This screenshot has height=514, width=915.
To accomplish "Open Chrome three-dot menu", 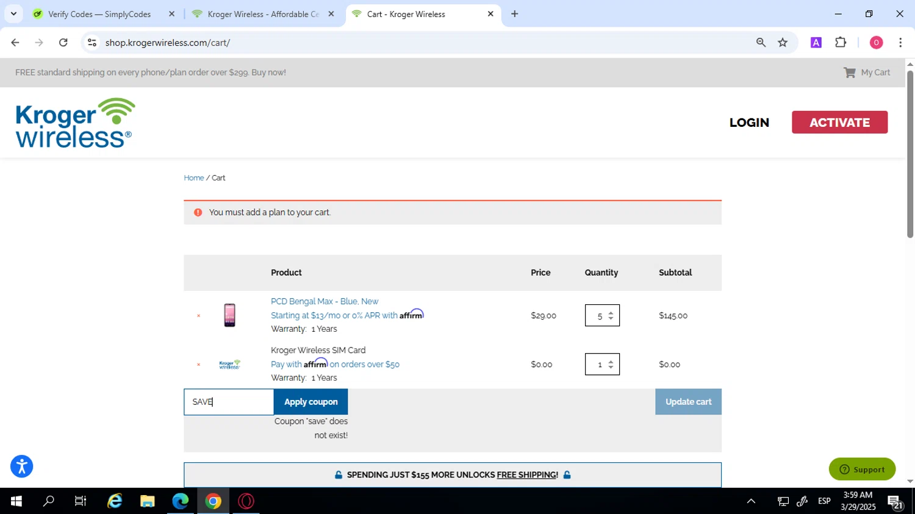I will (x=900, y=43).
